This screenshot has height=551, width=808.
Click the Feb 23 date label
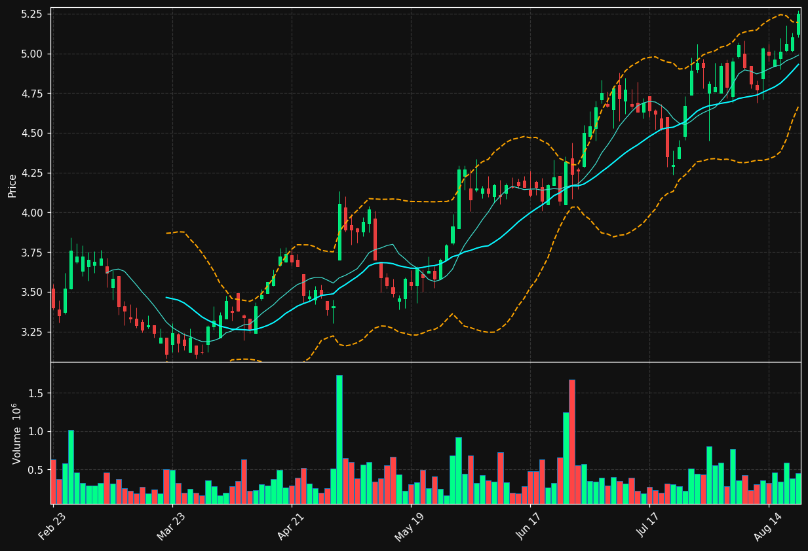(52, 527)
